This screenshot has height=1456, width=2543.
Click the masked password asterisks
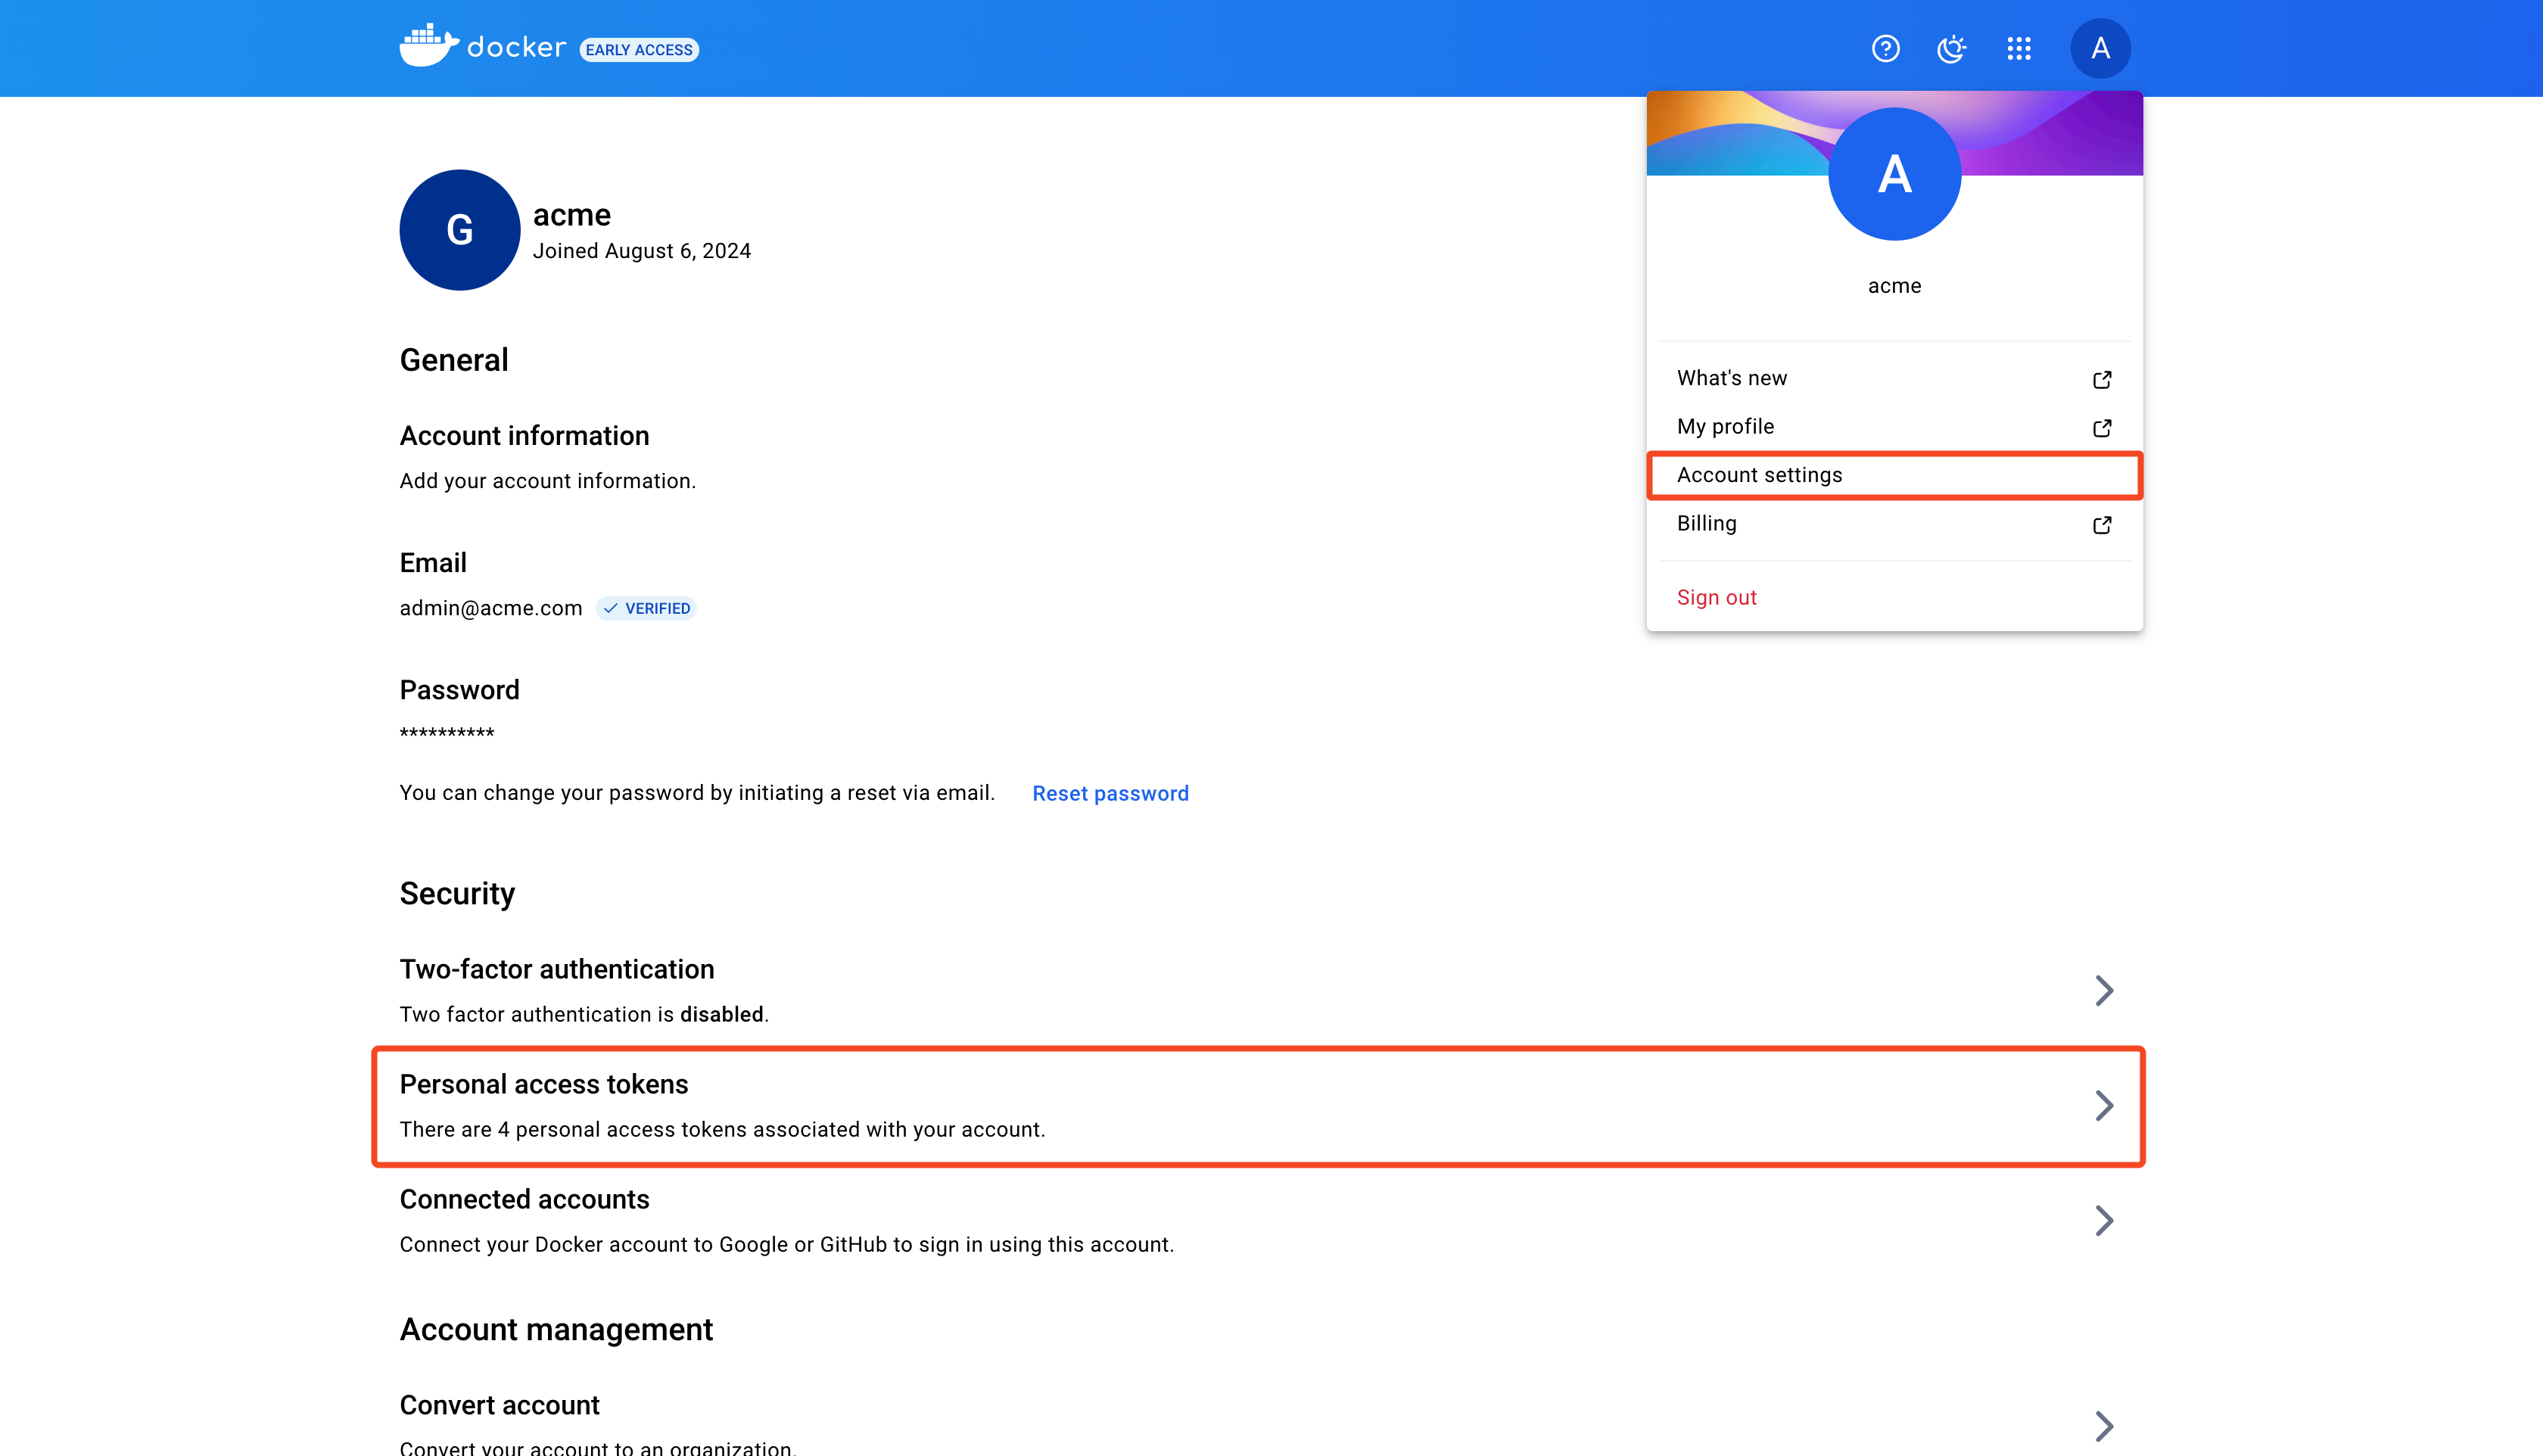pyautogui.click(x=446, y=733)
